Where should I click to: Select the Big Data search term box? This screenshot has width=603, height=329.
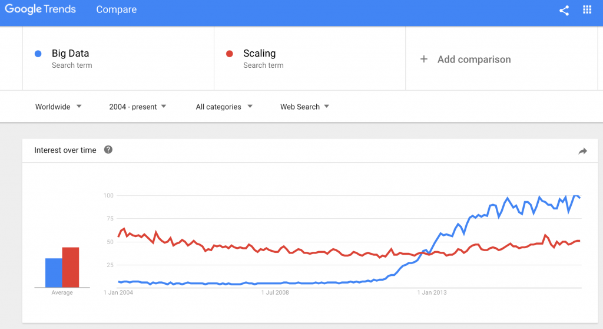point(118,58)
